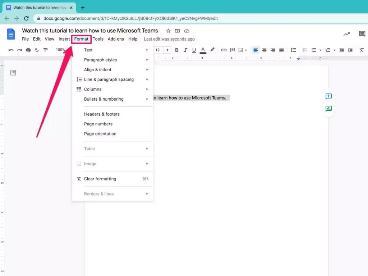Open the Help menu
Viewport: 368px width, 276px height.
(133, 39)
